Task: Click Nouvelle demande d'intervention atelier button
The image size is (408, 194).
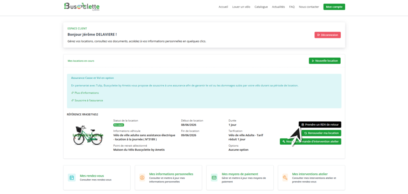Action: pyautogui.click(x=310, y=142)
